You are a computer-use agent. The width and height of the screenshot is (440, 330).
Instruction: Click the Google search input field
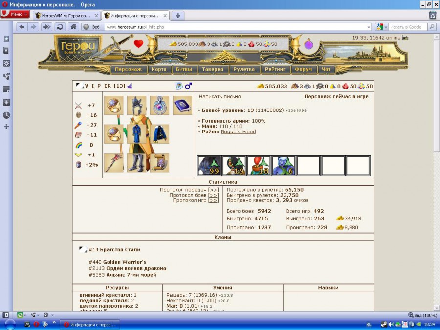408,27
